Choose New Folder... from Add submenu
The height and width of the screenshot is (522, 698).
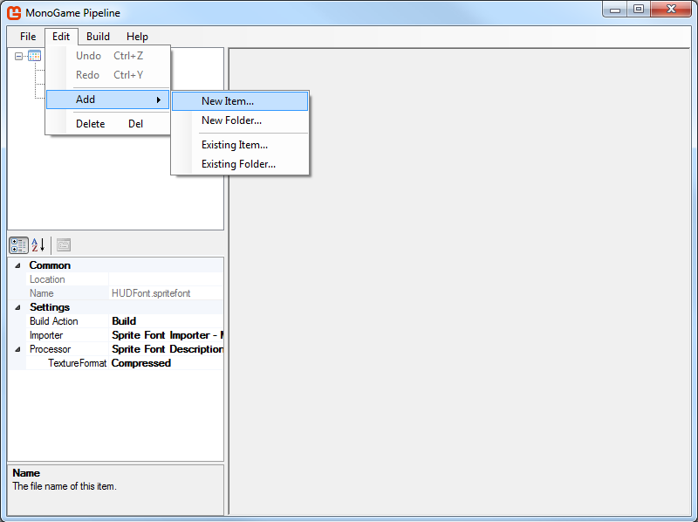coord(240,120)
